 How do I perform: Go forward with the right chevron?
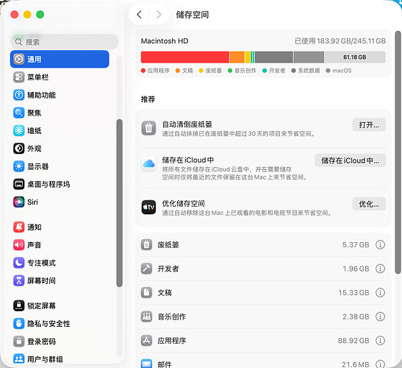pyautogui.click(x=159, y=15)
